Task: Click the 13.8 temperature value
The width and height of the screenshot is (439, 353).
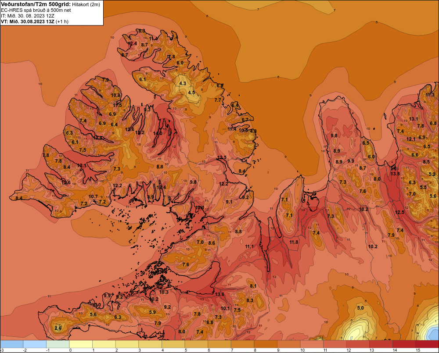Action: coord(395,173)
